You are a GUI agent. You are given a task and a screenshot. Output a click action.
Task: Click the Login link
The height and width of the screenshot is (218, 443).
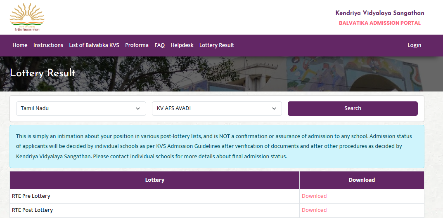[x=414, y=45]
